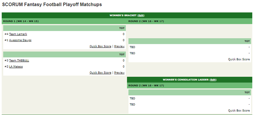The image size is (254, 115).
Task: Edit the Winner's Bracket settings
Action: click(141, 15)
